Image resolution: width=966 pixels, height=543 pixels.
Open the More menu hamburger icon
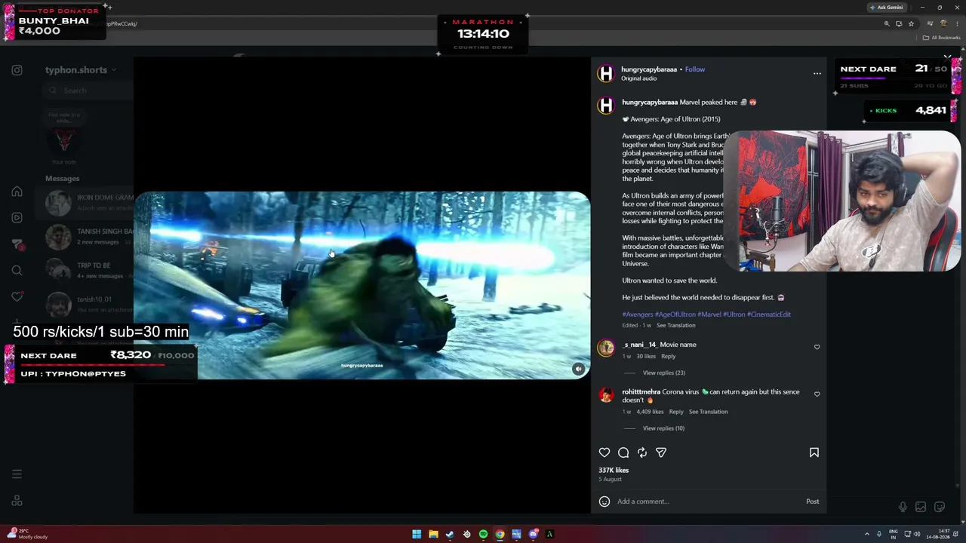17,474
